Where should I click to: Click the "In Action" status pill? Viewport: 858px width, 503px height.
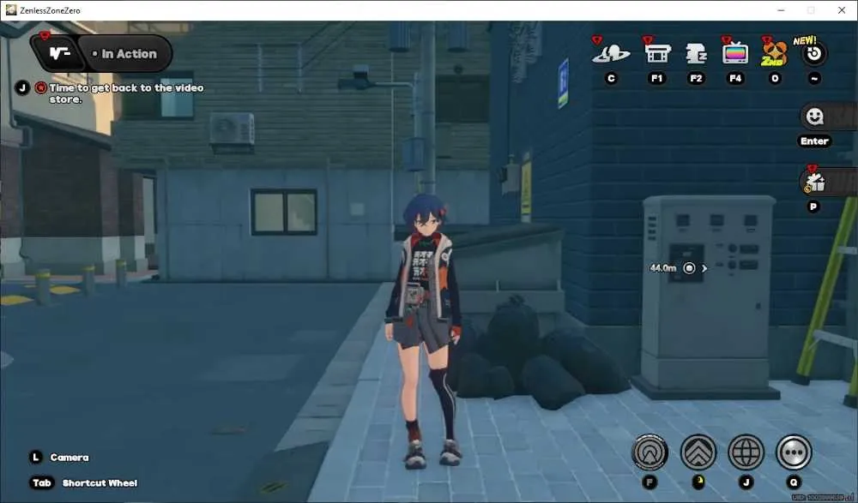click(124, 54)
